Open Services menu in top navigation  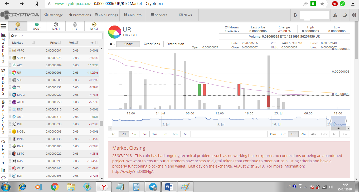point(159,15)
